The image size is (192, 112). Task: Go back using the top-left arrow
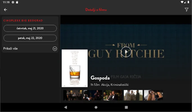click(5, 10)
